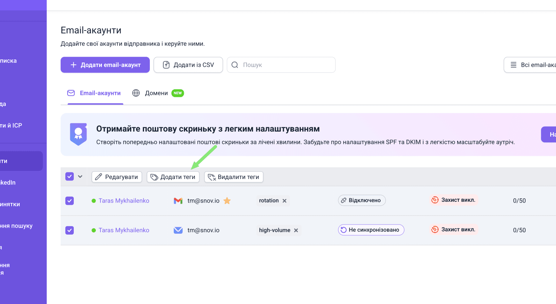Click the "Додати теги" button
The image size is (556, 304).
[x=173, y=177]
